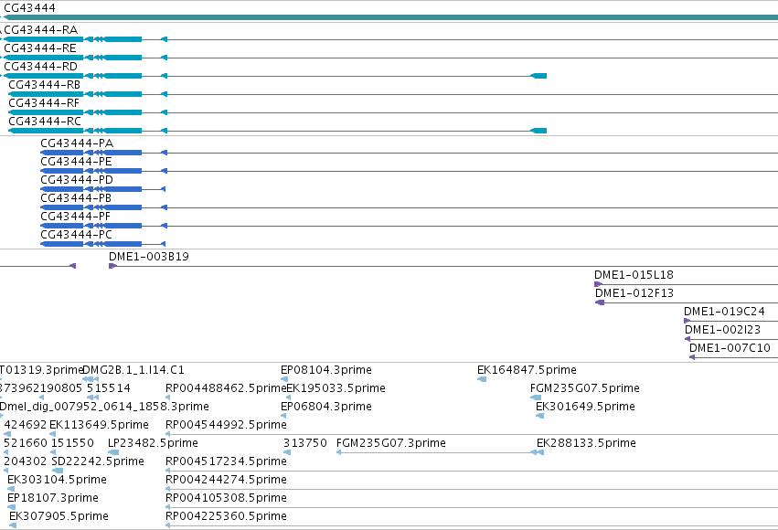Click the DME1-012F13 start arrow glyph
The image size is (778, 530).
[600, 303]
